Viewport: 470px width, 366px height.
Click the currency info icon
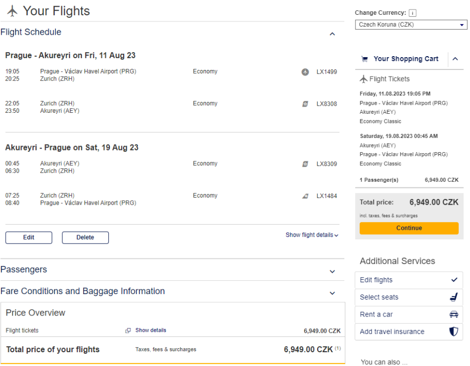point(413,13)
